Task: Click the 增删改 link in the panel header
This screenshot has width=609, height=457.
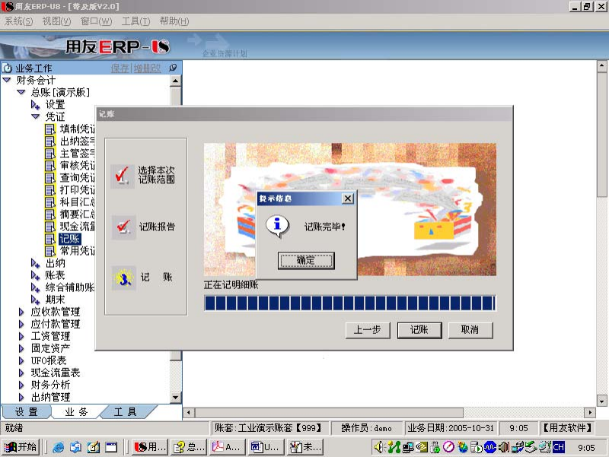Action: coord(147,68)
